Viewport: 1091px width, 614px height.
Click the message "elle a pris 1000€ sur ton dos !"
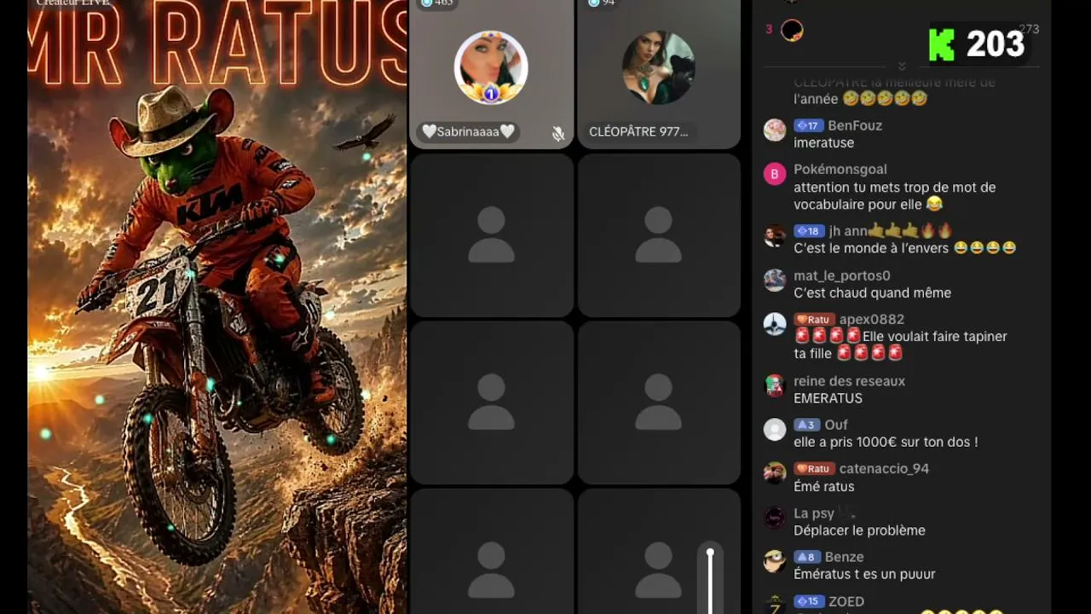[x=886, y=442]
